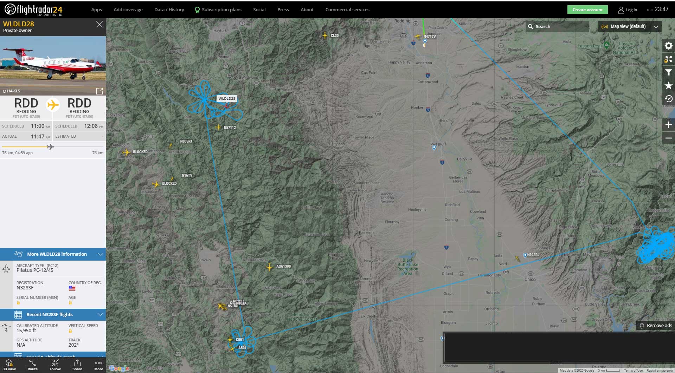The width and height of the screenshot is (675, 373).
Task: Open the map filter funnel icon
Action: tap(668, 72)
